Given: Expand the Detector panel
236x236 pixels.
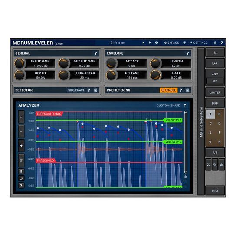Looking at the screenshot, I should point(95,90).
